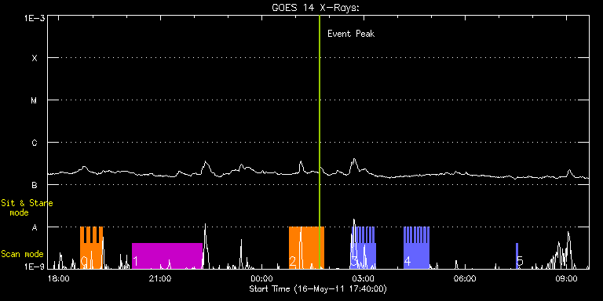Click the Event Peak label text
Viewport: 603px width, 301px height.
(351, 34)
